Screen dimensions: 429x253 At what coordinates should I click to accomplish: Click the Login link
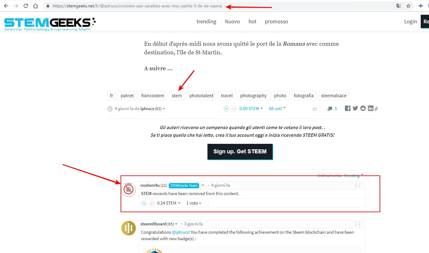[411, 21]
